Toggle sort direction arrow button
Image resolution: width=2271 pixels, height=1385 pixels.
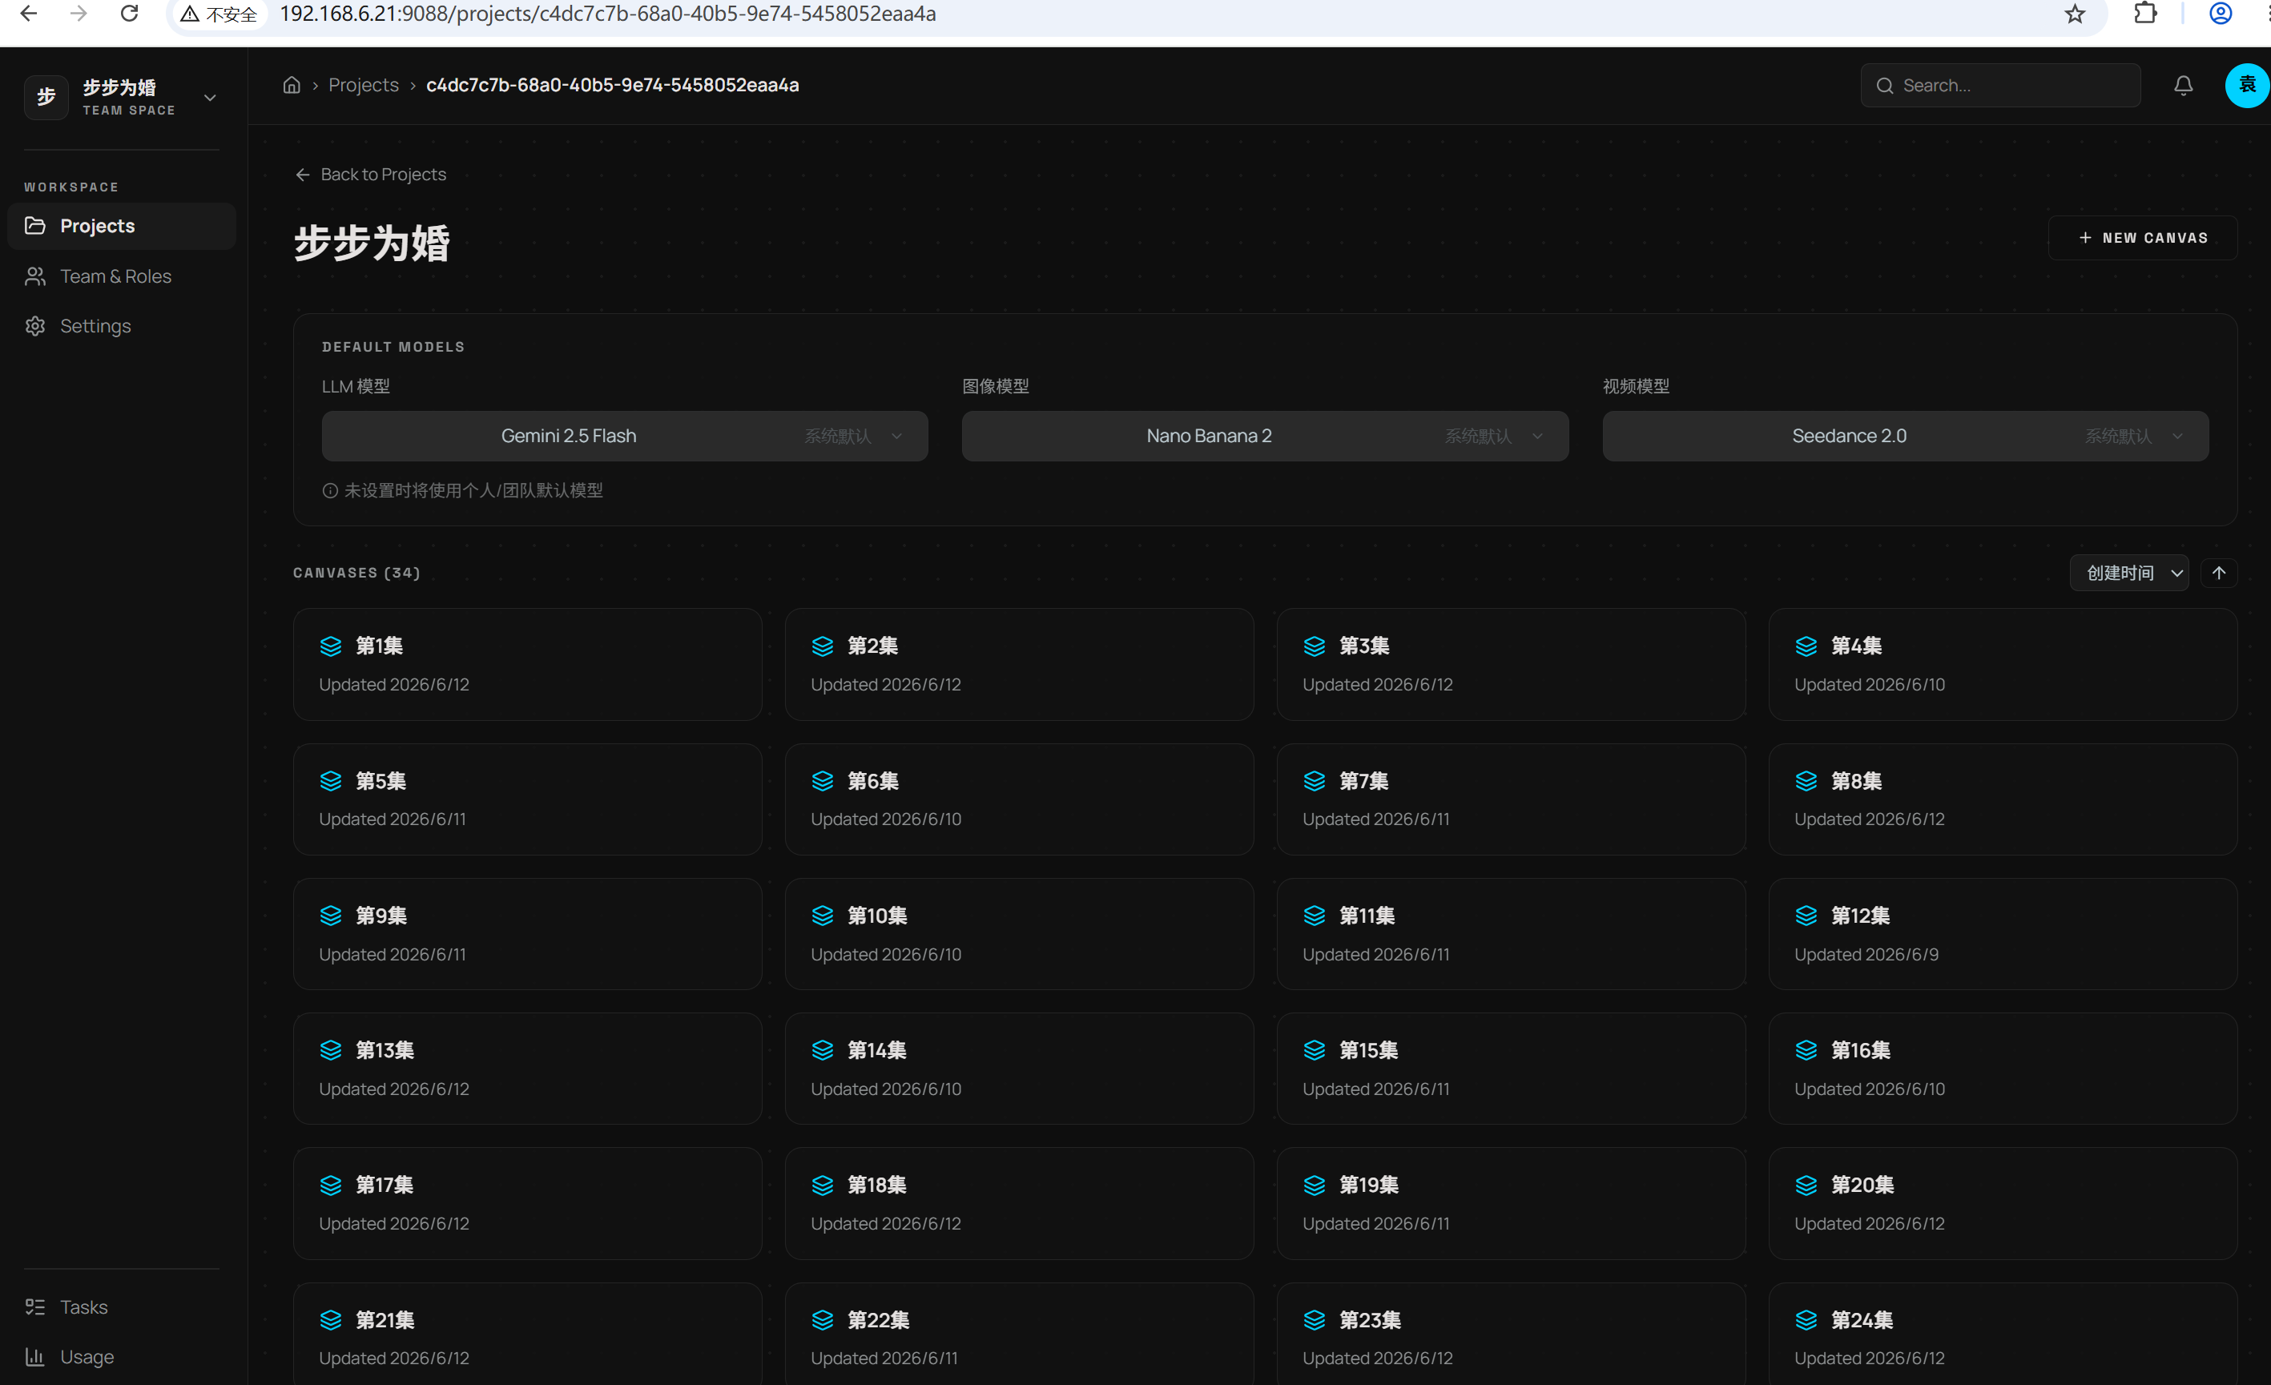click(x=2218, y=574)
